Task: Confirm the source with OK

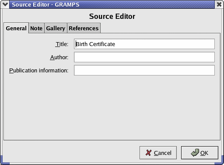Action: (x=199, y=153)
